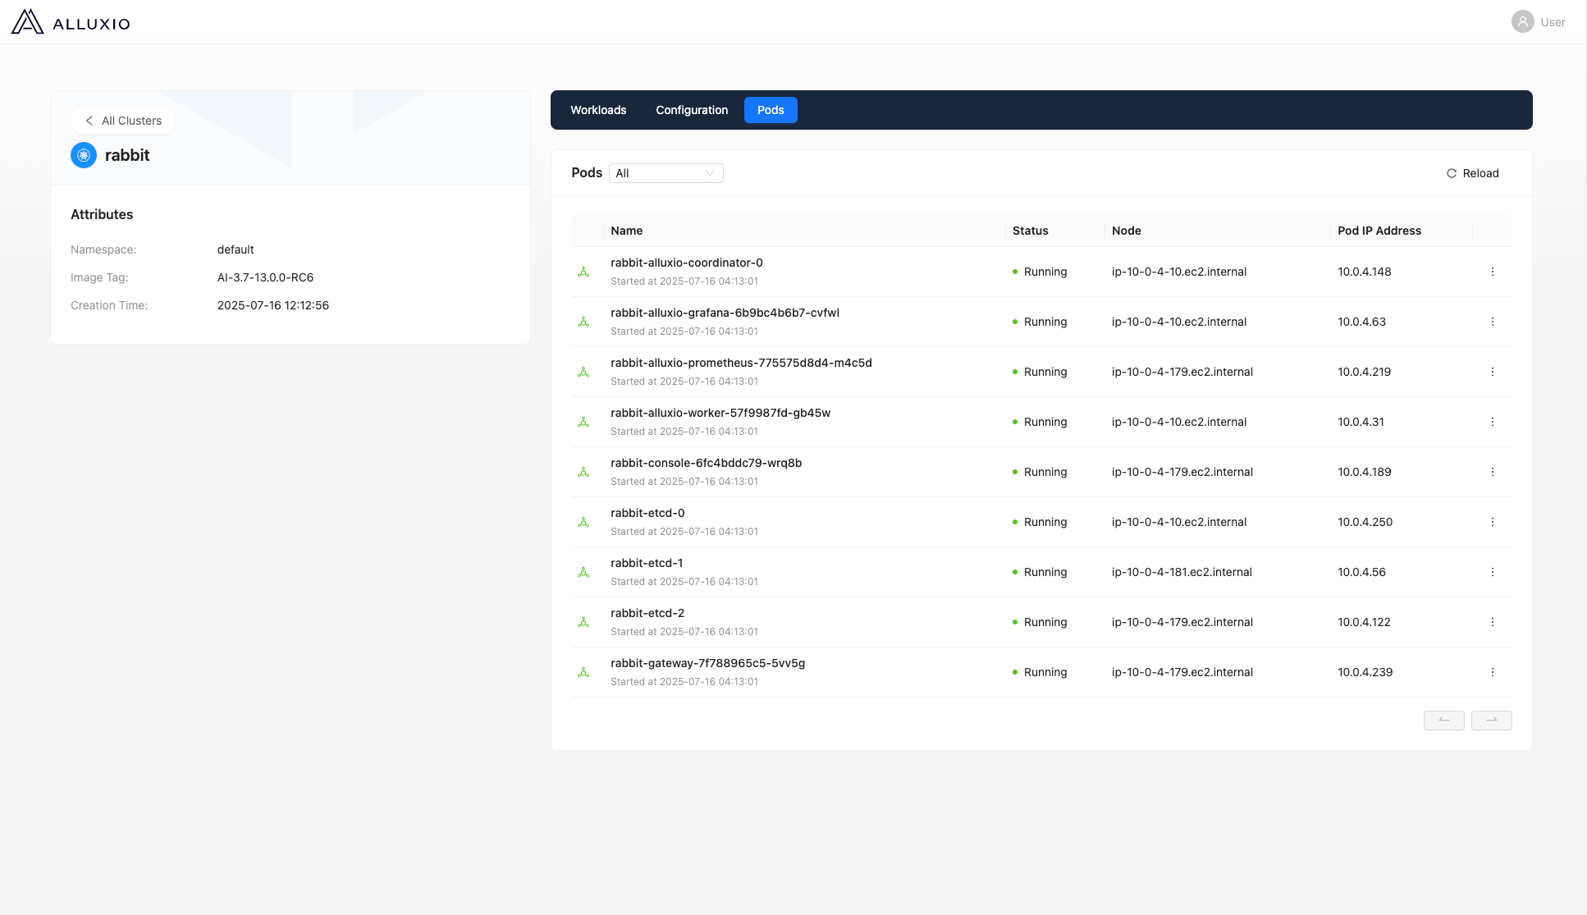Open three-dot menu for rabbit-etcd-0 row
Screen dimensions: 1587x915
point(1492,522)
